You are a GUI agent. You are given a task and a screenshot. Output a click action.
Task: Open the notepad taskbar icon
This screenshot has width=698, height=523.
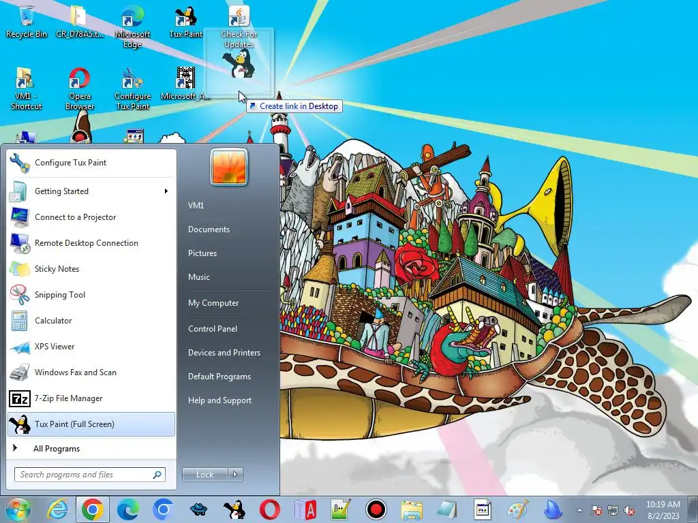point(447,509)
